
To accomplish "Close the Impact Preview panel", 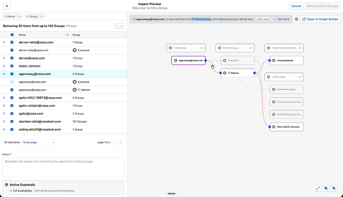I will [x=7, y=6].
